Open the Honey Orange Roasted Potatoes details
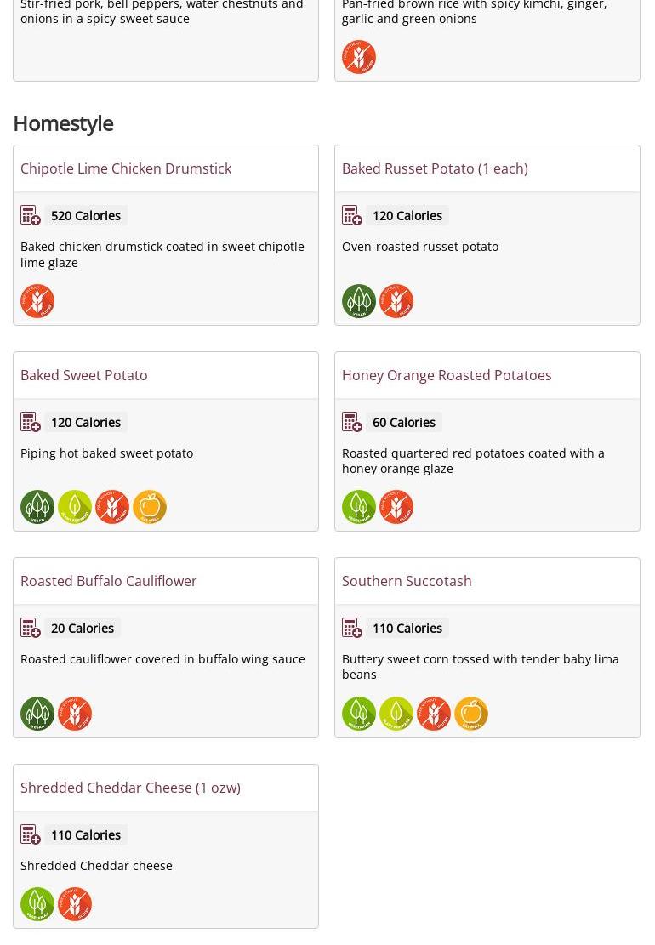The image size is (655, 945). tap(447, 375)
